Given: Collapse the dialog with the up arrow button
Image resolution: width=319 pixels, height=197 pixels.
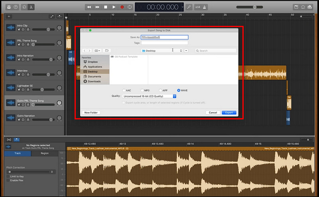Looking at the screenshot, I should pyautogui.click(x=186, y=51).
